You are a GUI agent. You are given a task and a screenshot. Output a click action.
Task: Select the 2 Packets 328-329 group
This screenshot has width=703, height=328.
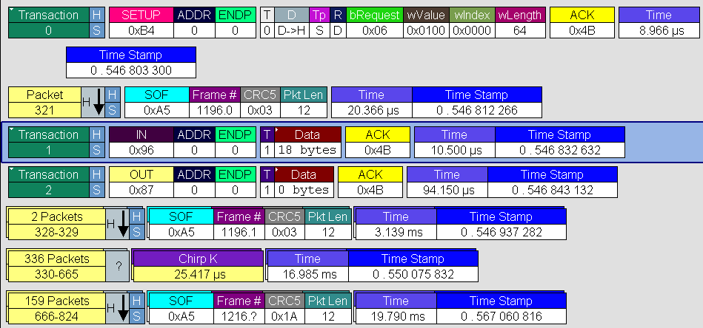(x=56, y=225)
